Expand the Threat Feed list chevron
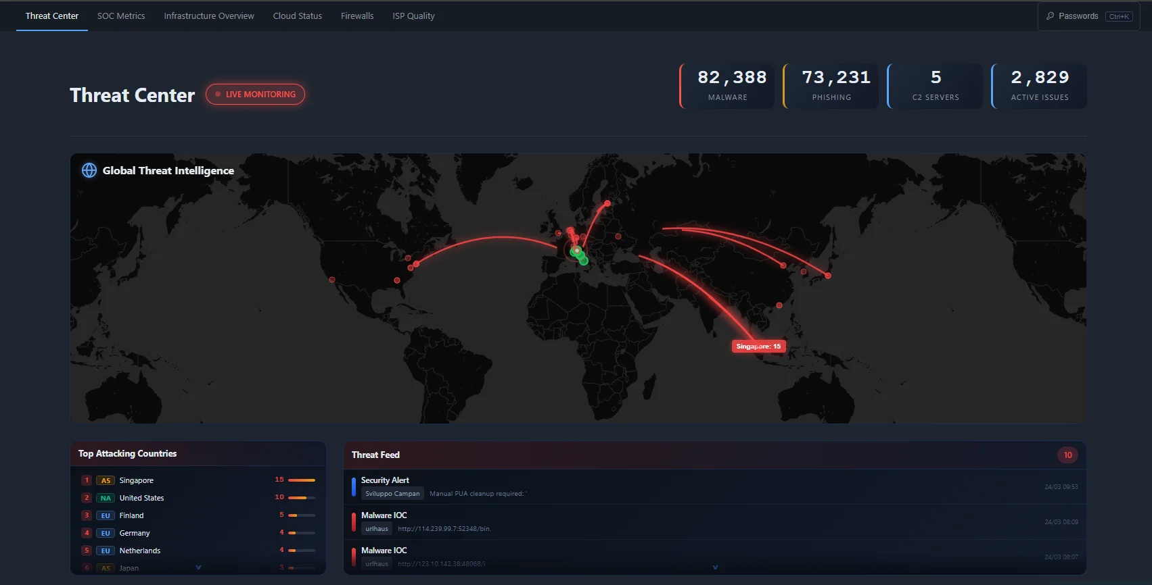Viewport: 1152px width, 585px height. pyautogui.click(x=715, y=567)
